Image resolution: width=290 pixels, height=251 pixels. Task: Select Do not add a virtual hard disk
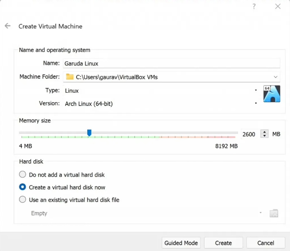click(x=62, y=175)
